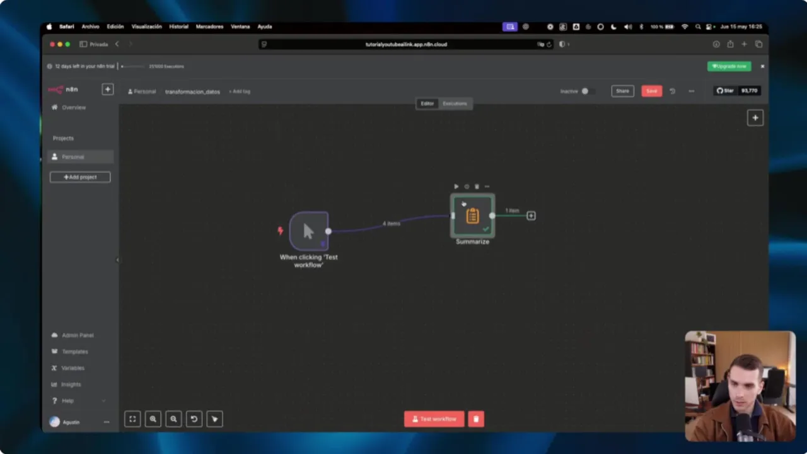Screen dimensions: 807x454
Task: Click the n8n logo in sidebar
Action: click(x=64, y=90)
